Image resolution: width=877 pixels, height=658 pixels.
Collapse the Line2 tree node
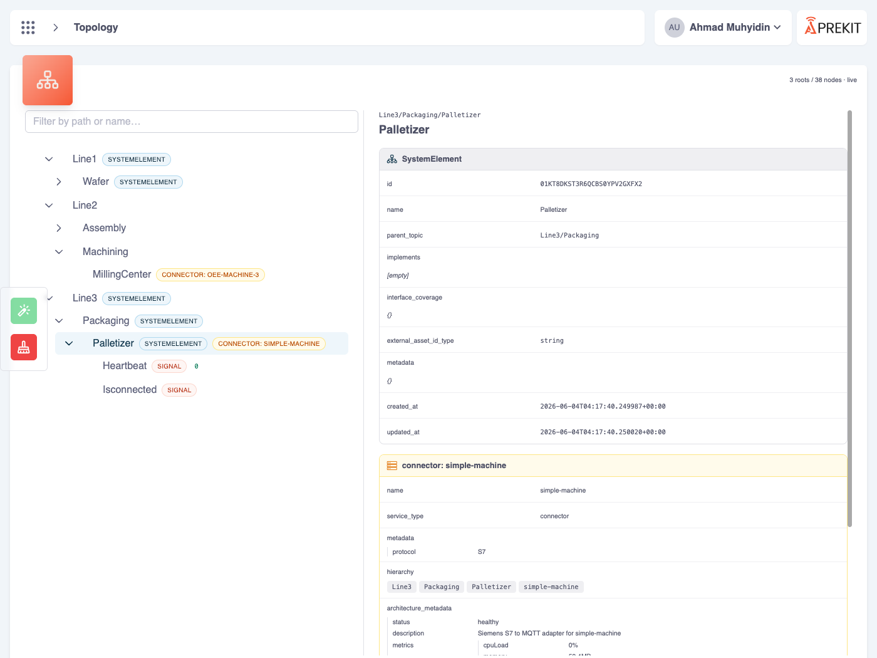click(x=49, y=206)
